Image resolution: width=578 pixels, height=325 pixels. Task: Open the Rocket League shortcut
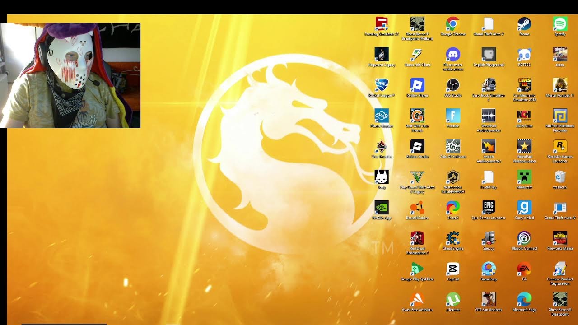[382, 85]
